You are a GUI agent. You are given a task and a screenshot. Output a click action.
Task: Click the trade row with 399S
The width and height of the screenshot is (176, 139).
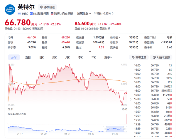(x=153, y=78)
